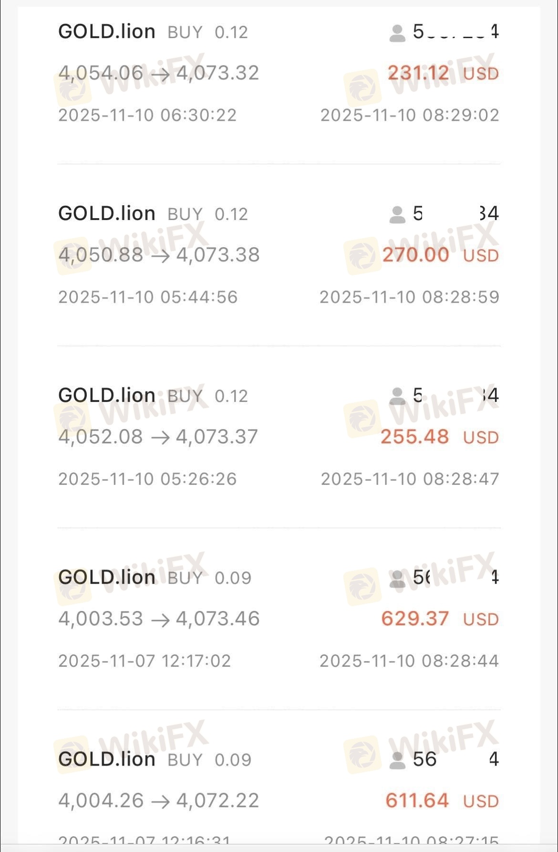
Task: Click account person icon in 611.64 USD trade
Action: (397, 760)
